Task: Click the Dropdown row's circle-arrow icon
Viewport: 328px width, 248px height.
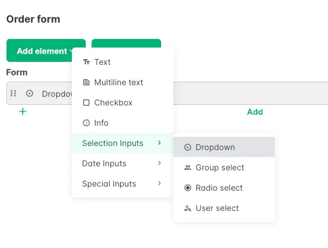Action: coord(30,93)
